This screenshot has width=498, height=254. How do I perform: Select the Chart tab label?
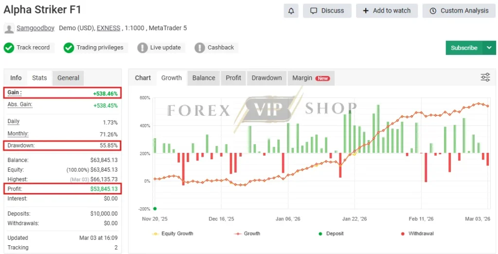pos(143,78)
